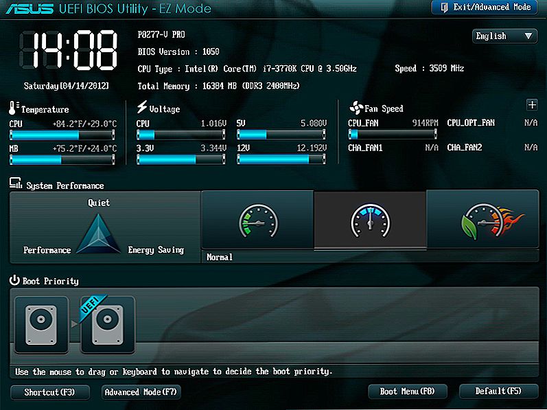
Task: Select the ASUS optimal flame gauge mode
Action: point(482,220)
